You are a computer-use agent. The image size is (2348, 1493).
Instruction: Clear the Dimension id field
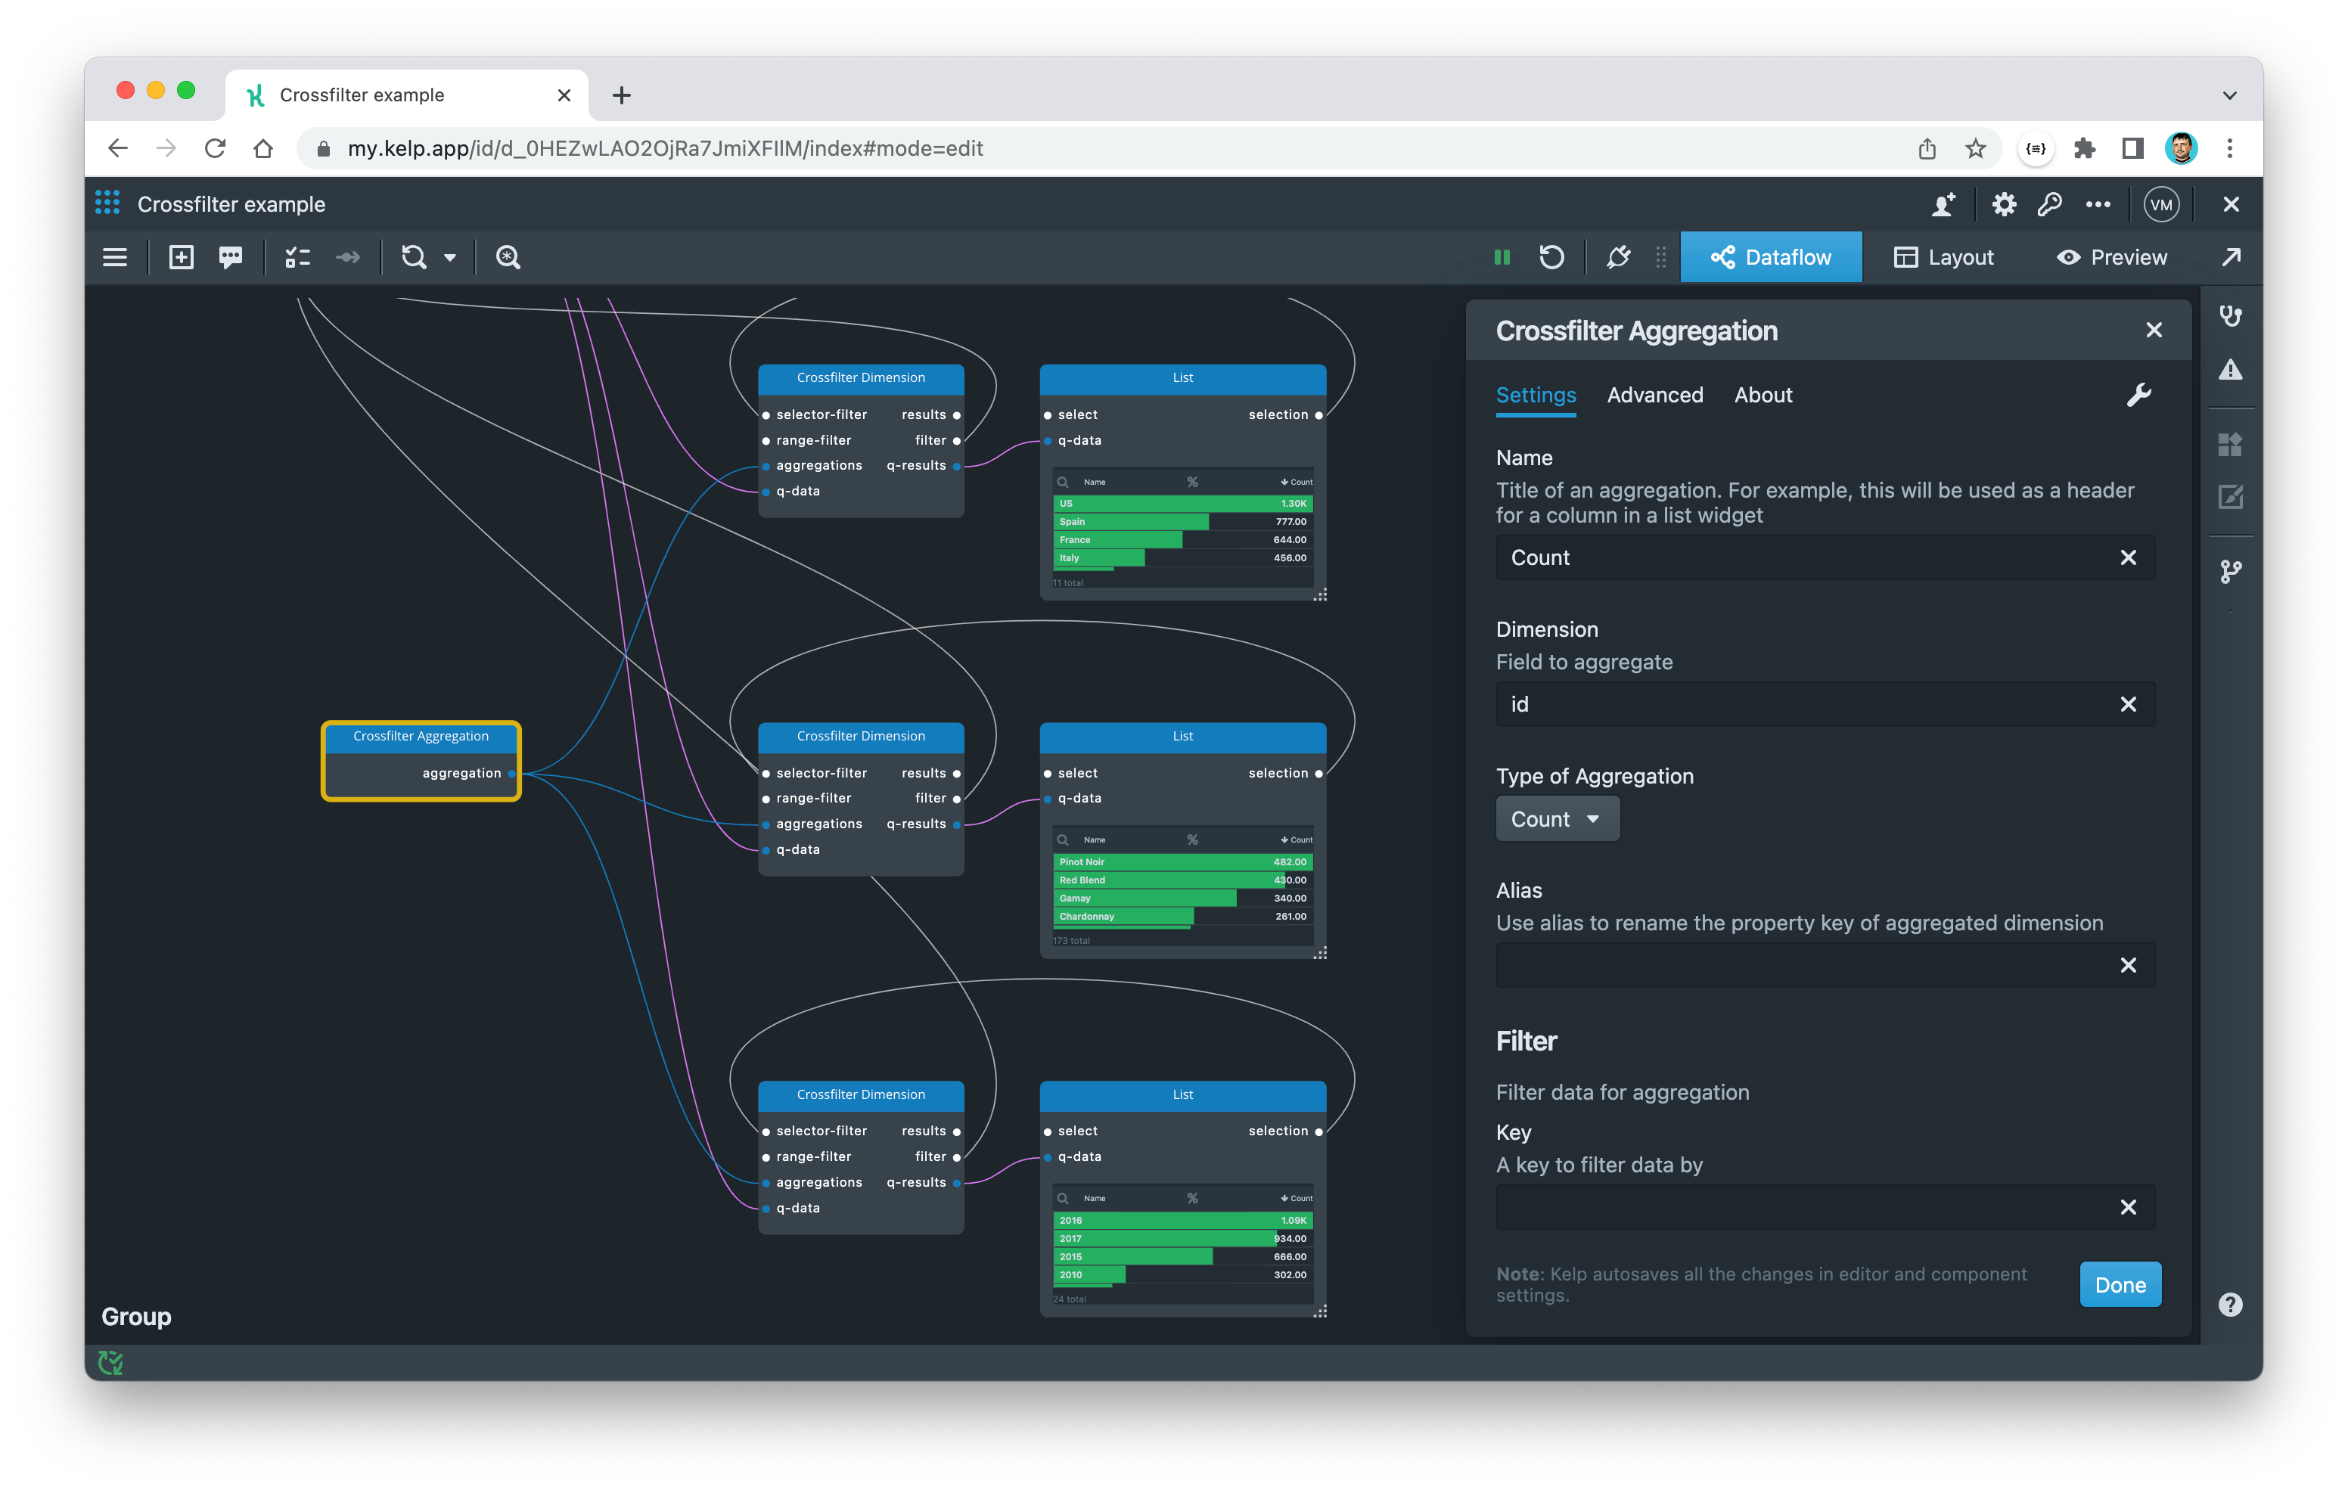click(x=2128, y=704)
